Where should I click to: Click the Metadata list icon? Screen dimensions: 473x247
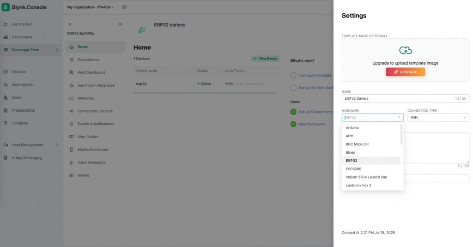click(x=72, y=98)
